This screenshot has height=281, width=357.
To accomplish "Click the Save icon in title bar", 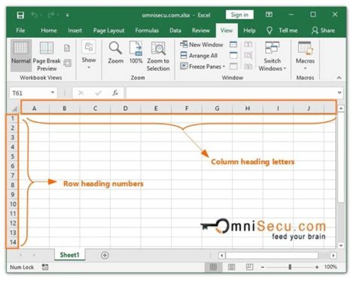I will [20, 15].
